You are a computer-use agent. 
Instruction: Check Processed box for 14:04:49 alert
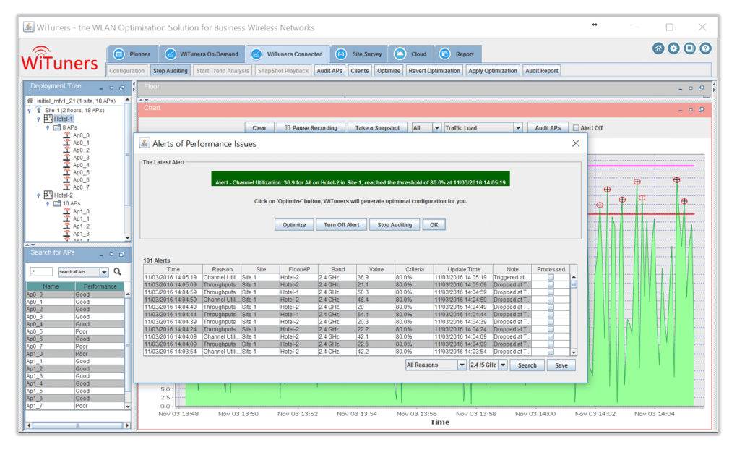pyautogui.click(x=551, y=307)
